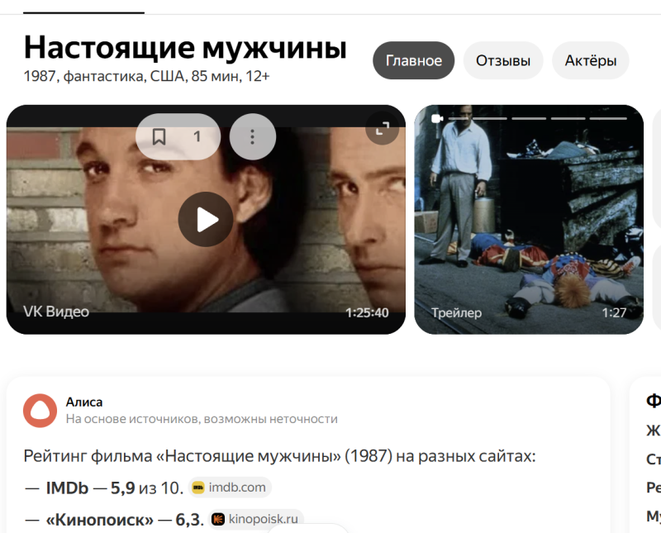Click the Алиса name heading

click(84, 402)
